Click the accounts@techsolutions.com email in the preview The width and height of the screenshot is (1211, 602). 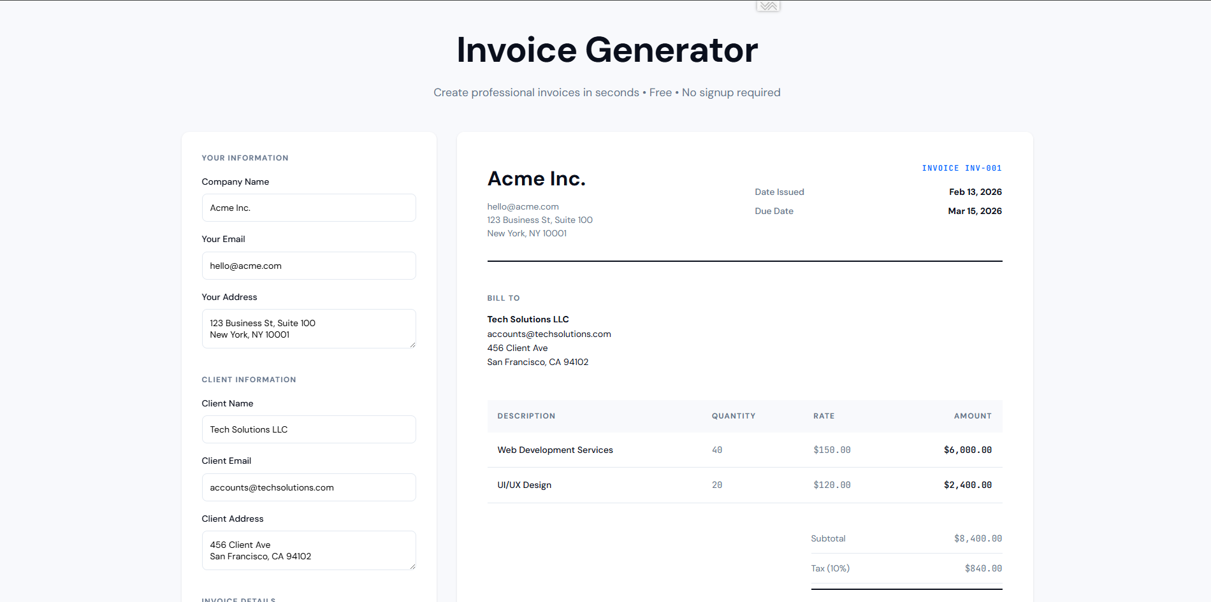549,333
